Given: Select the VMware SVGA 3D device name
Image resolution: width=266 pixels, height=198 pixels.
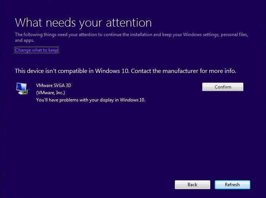Looking at the screenshot, I should 54,86.
